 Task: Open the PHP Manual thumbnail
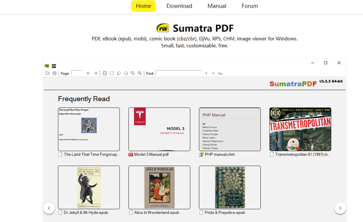(230, 129)
